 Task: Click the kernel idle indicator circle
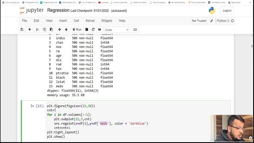point(232,21)
